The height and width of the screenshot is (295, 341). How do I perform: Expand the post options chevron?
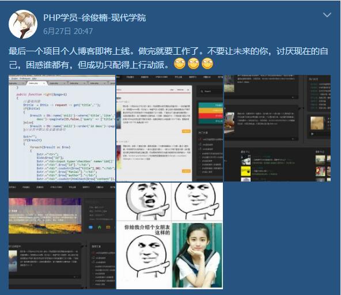[327, 15]
